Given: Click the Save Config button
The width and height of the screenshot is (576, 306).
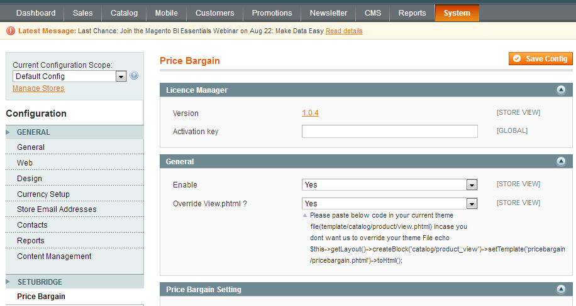Looking at the screenshot, I should tap(541, 59).
